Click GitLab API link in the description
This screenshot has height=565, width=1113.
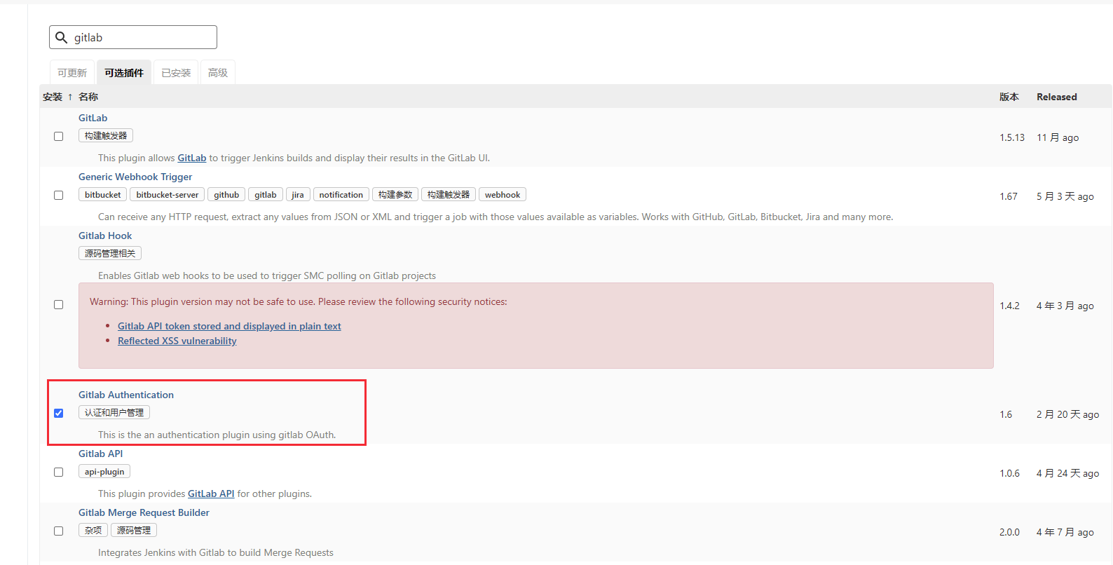point(211,493)
